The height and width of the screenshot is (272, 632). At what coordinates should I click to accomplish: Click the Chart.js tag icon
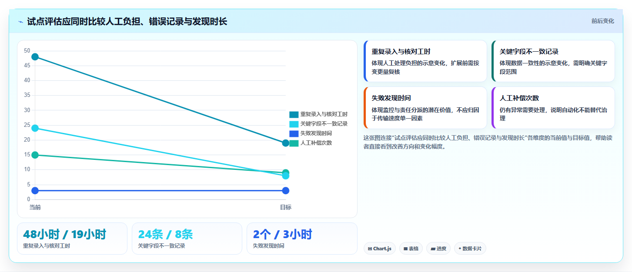370,249
